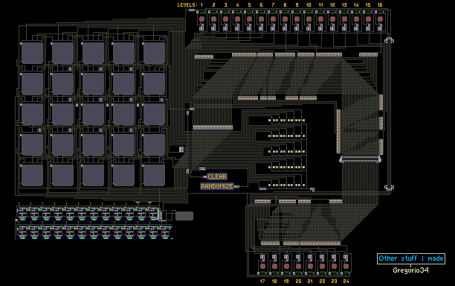
Task: Toggle the center cell of the 5x5 grid
Action: [x=93, y=114]
